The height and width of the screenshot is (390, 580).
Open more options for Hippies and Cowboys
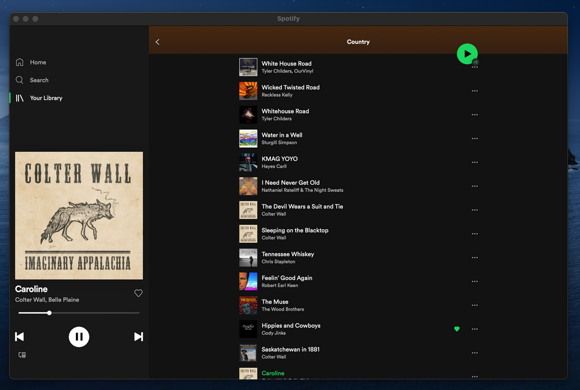pos(474,329)
